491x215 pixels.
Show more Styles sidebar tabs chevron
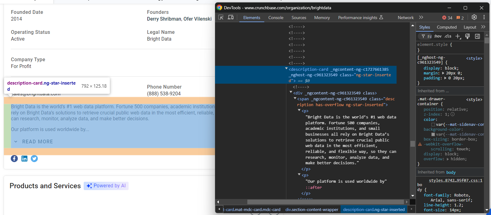tap(483, 27)
